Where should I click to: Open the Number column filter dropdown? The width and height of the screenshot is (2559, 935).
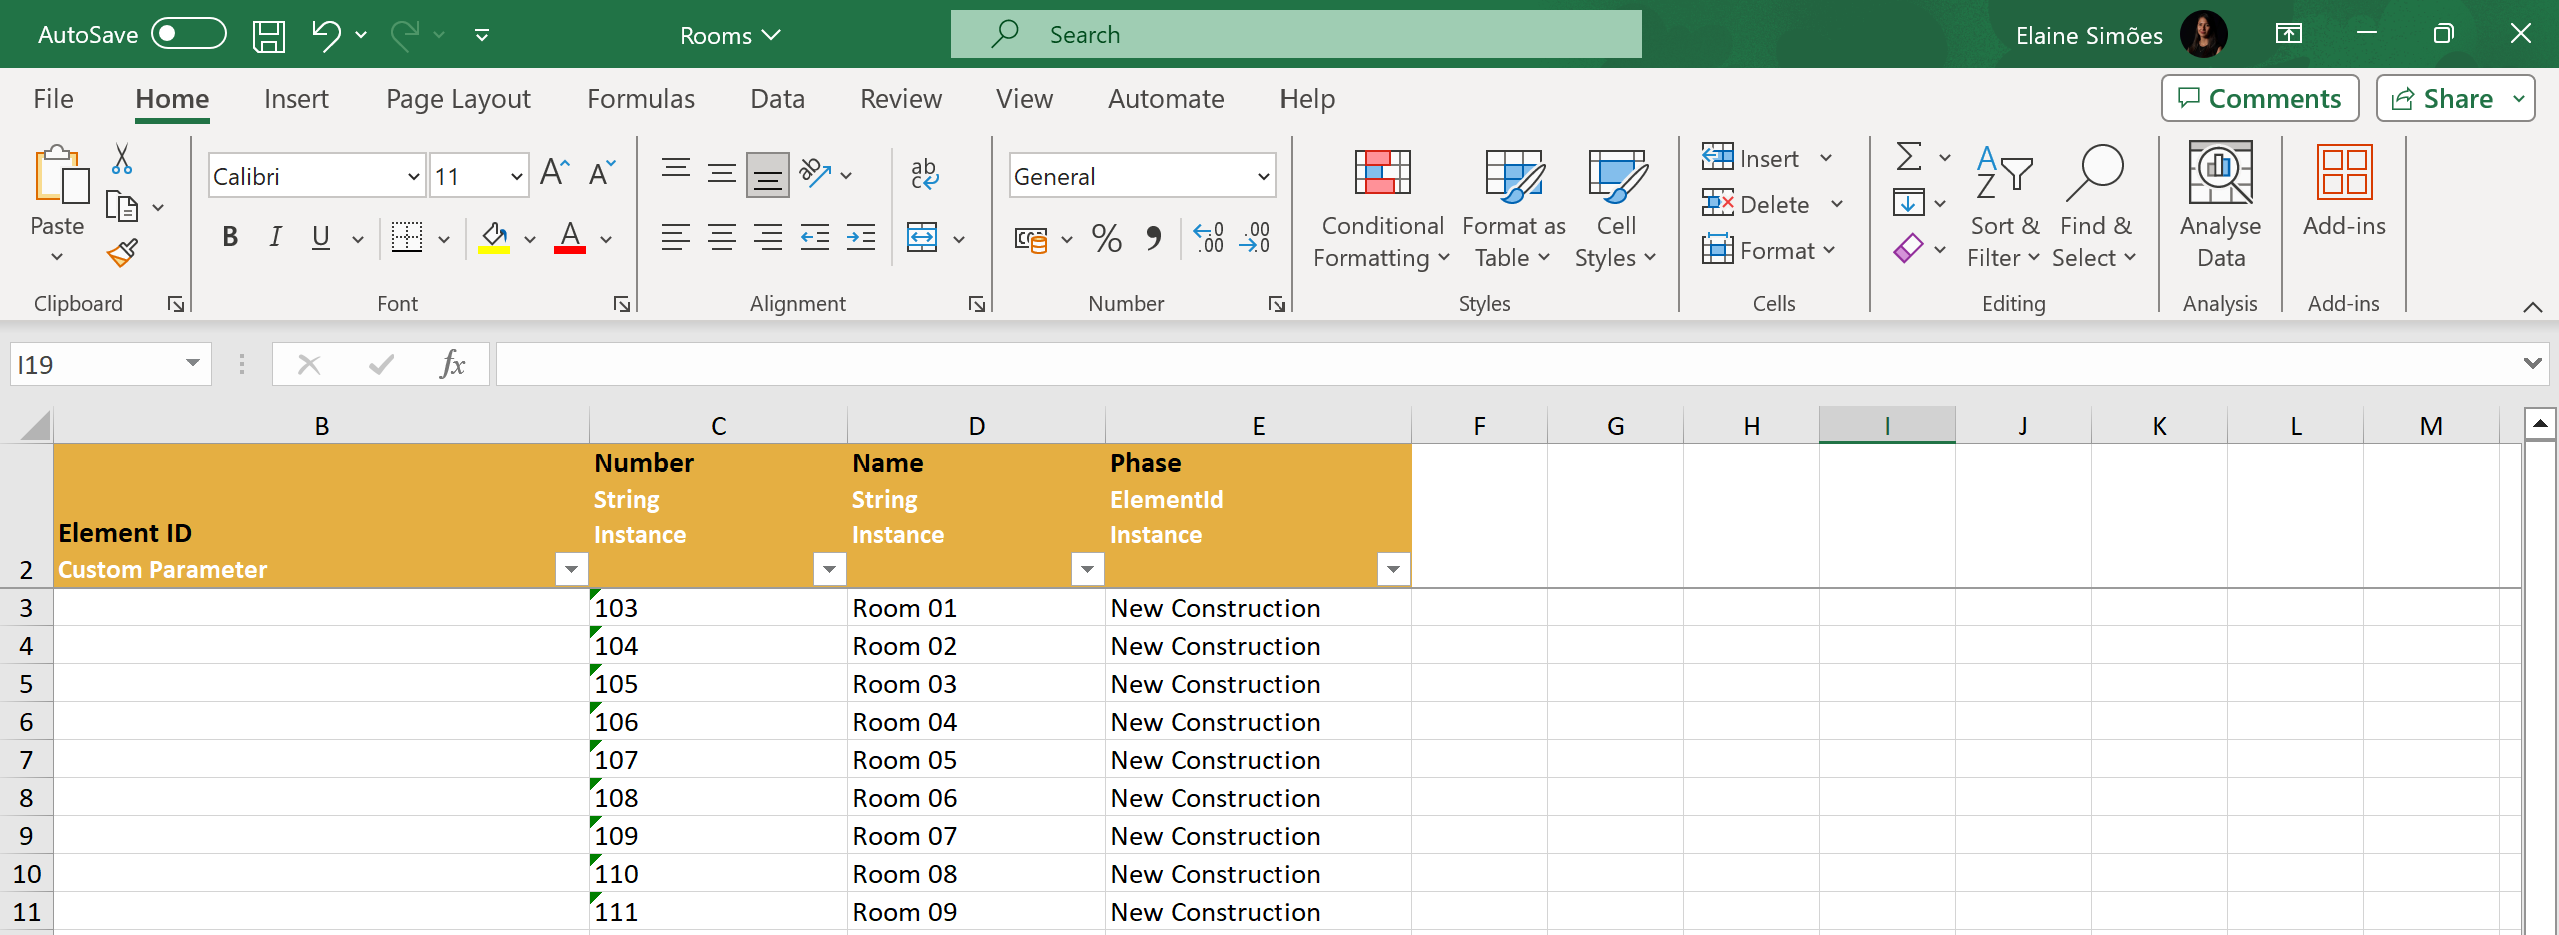point(829,569)
